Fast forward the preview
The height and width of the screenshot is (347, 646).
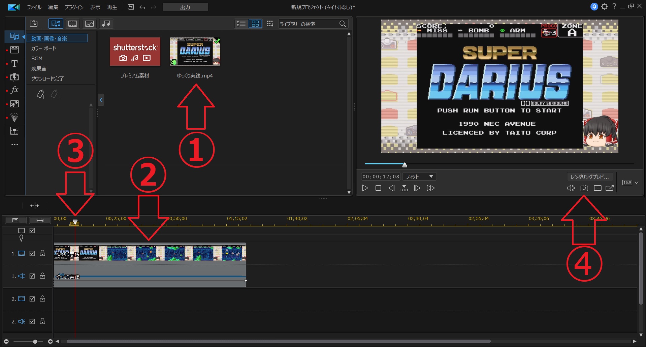(431, 188)
